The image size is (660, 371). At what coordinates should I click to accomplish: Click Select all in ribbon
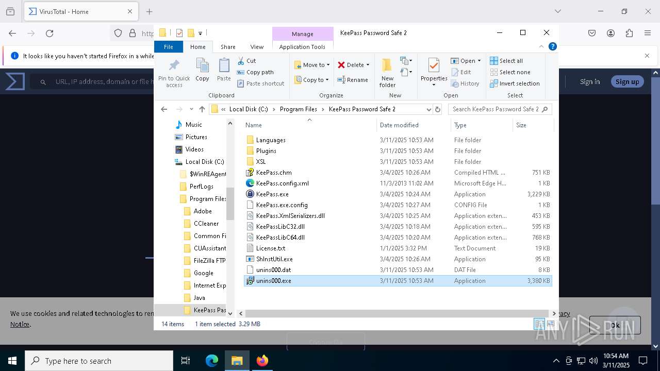click(x=506, y=61)
